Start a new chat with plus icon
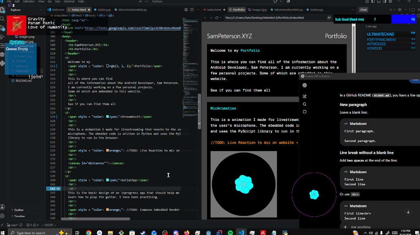Viewport: 420px width, 235px height. pyautogui.click(x=391, y=10)
